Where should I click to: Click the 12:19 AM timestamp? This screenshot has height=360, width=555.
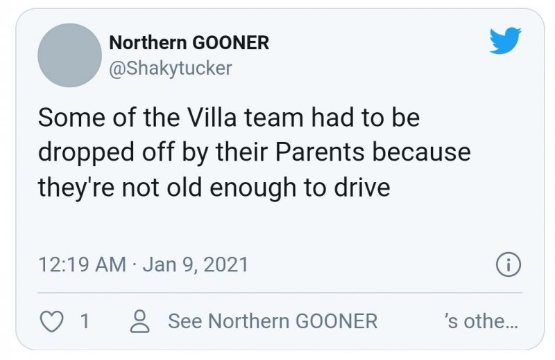tap(82, 264)
